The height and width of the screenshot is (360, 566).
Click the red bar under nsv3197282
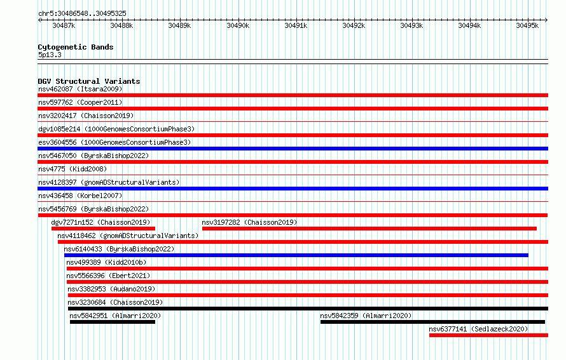pyautogui.click(x=369, y=229)
